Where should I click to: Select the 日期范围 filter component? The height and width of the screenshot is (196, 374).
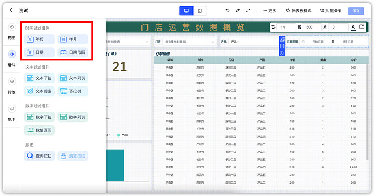coord(73,52)
